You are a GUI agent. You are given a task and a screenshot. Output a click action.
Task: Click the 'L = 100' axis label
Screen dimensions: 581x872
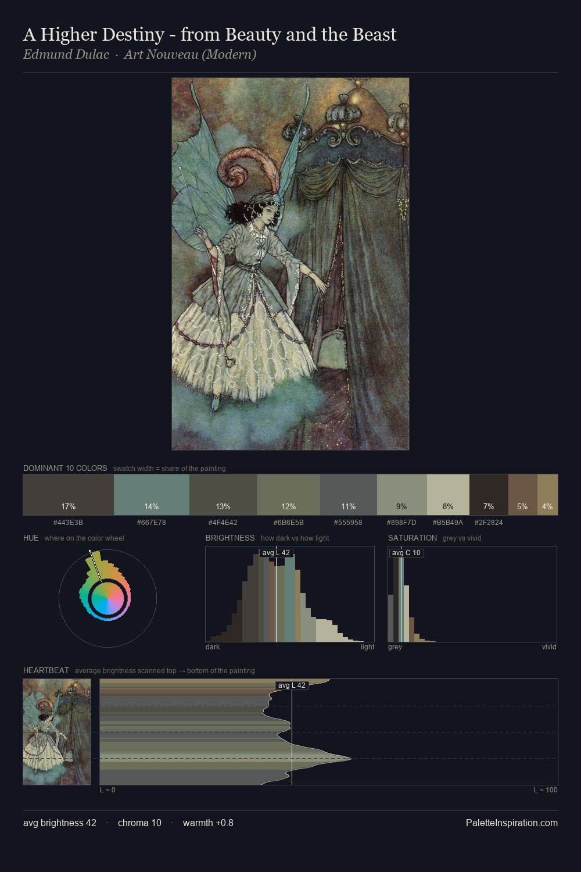click(546, 790)
